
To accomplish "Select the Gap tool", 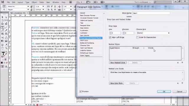I will 6,20.
